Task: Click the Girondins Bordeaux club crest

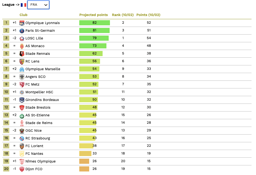Action: pos(22,100)
